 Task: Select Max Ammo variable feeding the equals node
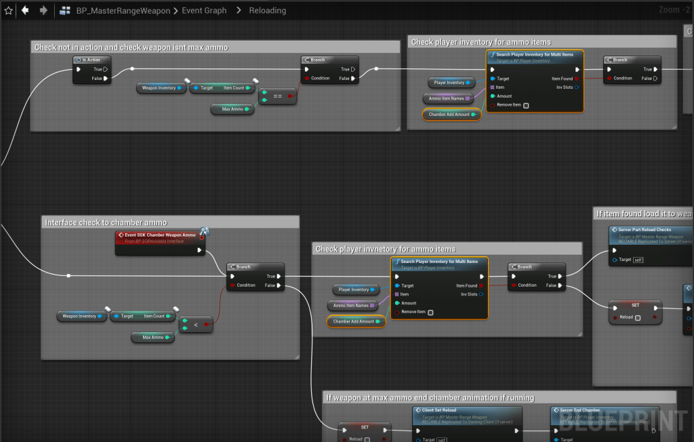coord(232,108)
